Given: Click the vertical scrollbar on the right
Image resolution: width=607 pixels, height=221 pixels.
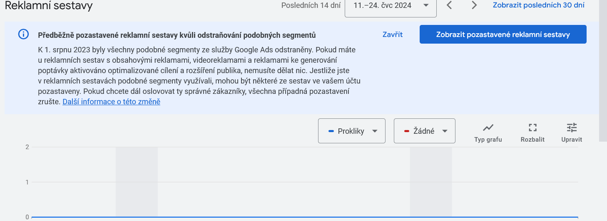Looking at the screenshot, I should coord(603,71).
